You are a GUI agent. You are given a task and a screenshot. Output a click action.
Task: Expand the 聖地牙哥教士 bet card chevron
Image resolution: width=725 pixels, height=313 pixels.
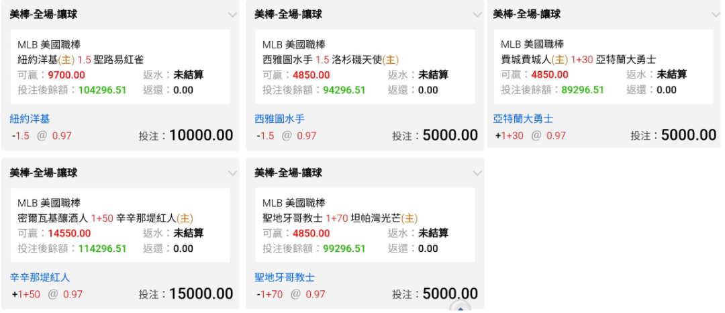(477, 173)
